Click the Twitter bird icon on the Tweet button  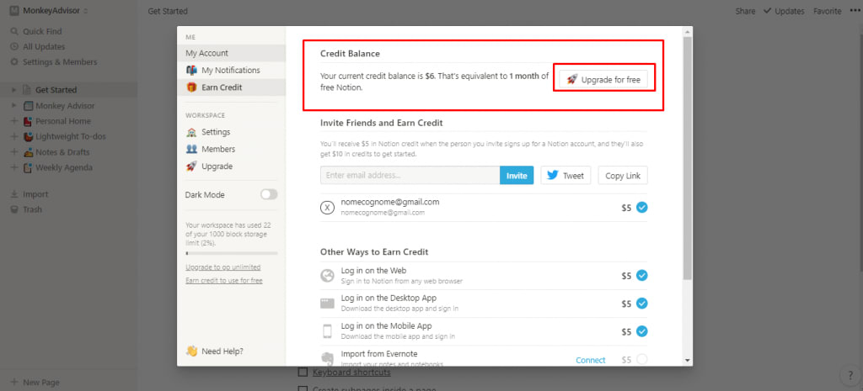point(553,176)
